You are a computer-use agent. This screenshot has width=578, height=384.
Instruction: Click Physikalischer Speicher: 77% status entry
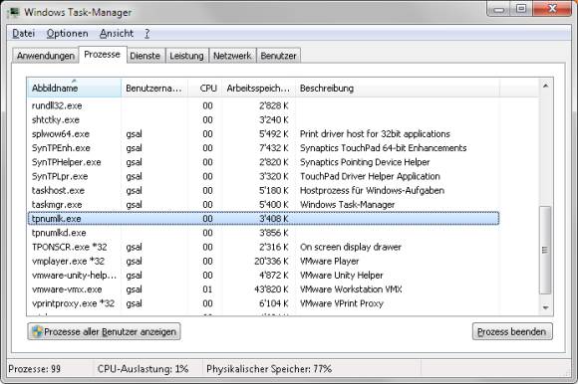(269, 369)
